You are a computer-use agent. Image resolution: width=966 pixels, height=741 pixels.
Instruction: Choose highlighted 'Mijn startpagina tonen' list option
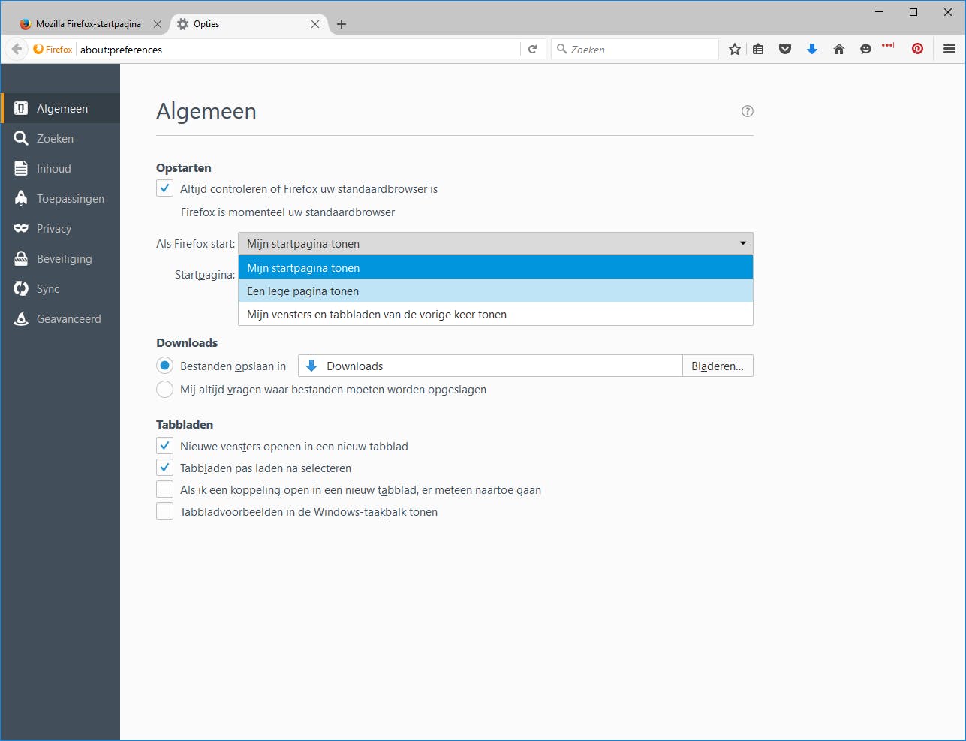(495, 267)
